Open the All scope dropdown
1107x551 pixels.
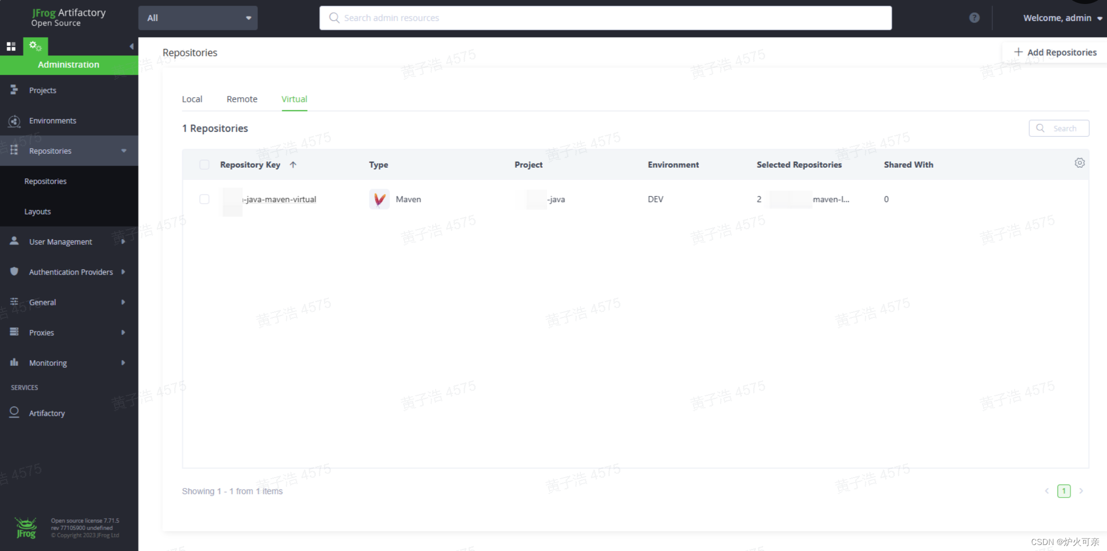(198, 18)
